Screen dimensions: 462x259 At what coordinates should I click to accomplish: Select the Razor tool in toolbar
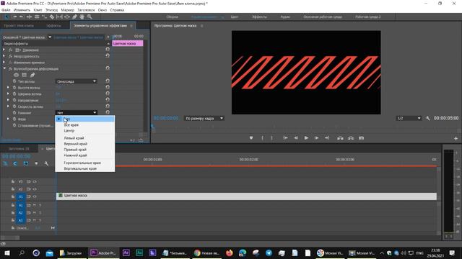pyautogui.click(x=52, y=17)
